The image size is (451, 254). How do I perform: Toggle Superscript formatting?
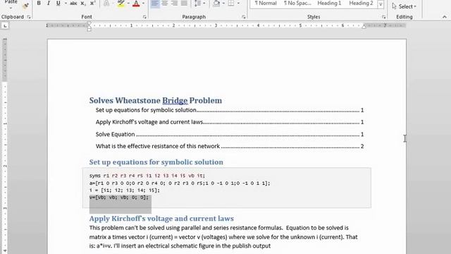[92, 3]
